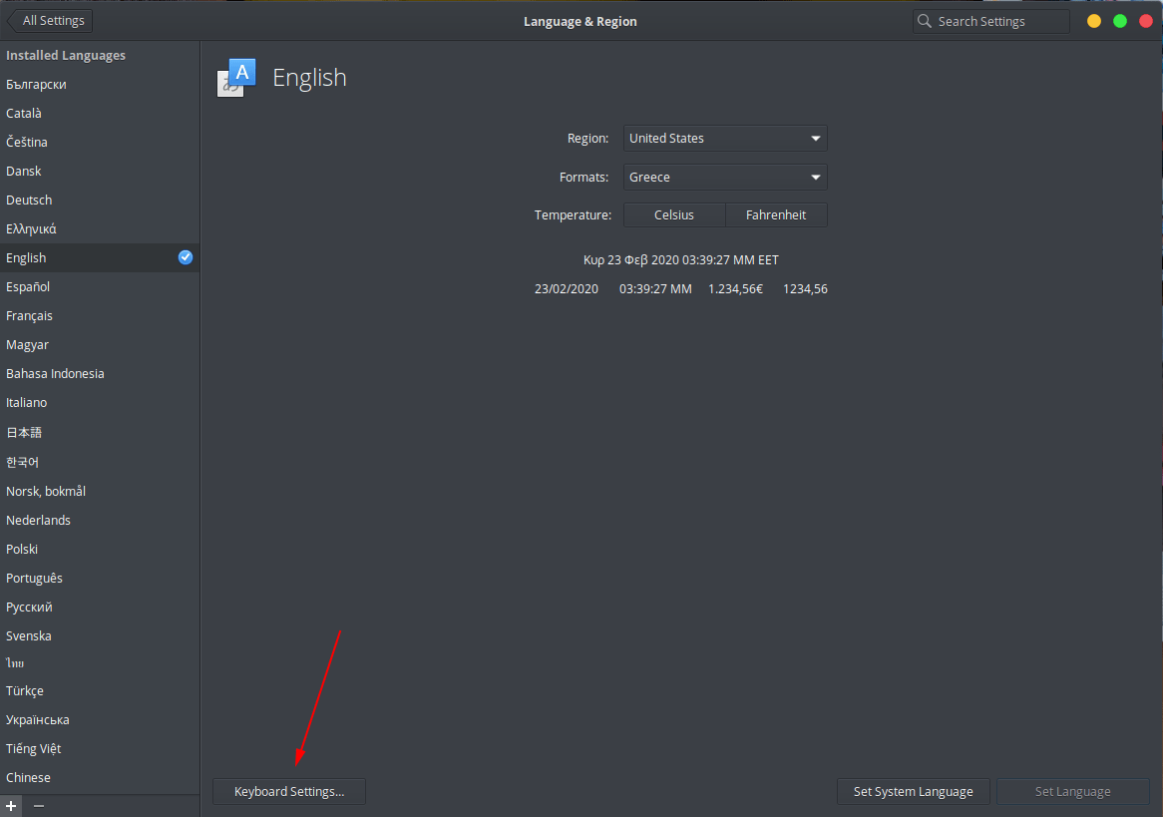Select Celsius temperature unit
Screen dimensions: 1163x817
pos(674,215)
